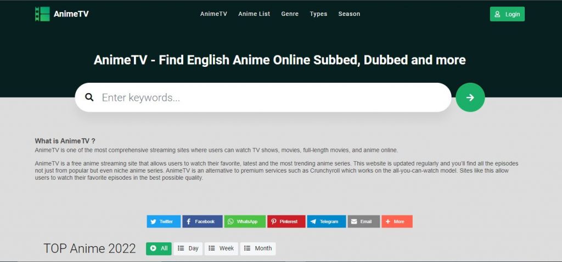Viewport: 562px width, 262px height.
Task: Share the page via WhatsApp
Action: point(245,221)
